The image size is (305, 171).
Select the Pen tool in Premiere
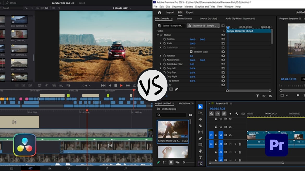(200, 138)
